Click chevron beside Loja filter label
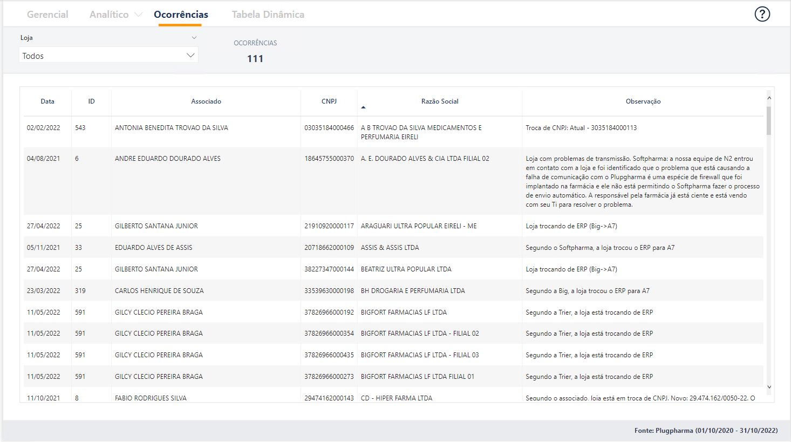Viewport: 791px width, 442px height. coord(194,38)
